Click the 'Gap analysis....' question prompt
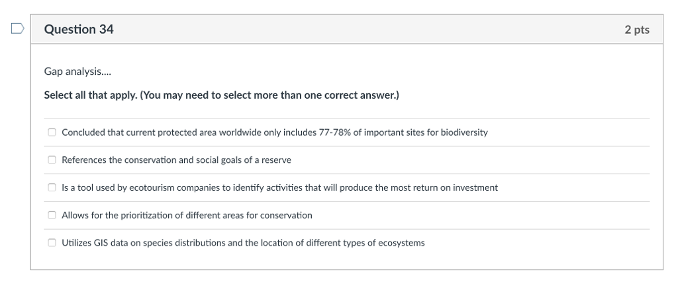678x288 pixels. pos(77,72)
